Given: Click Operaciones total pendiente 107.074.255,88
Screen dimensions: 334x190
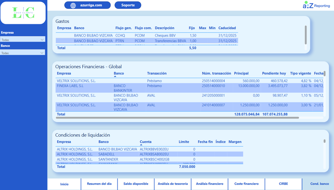Looking at the screenshot, I should [x=275, y=114].
